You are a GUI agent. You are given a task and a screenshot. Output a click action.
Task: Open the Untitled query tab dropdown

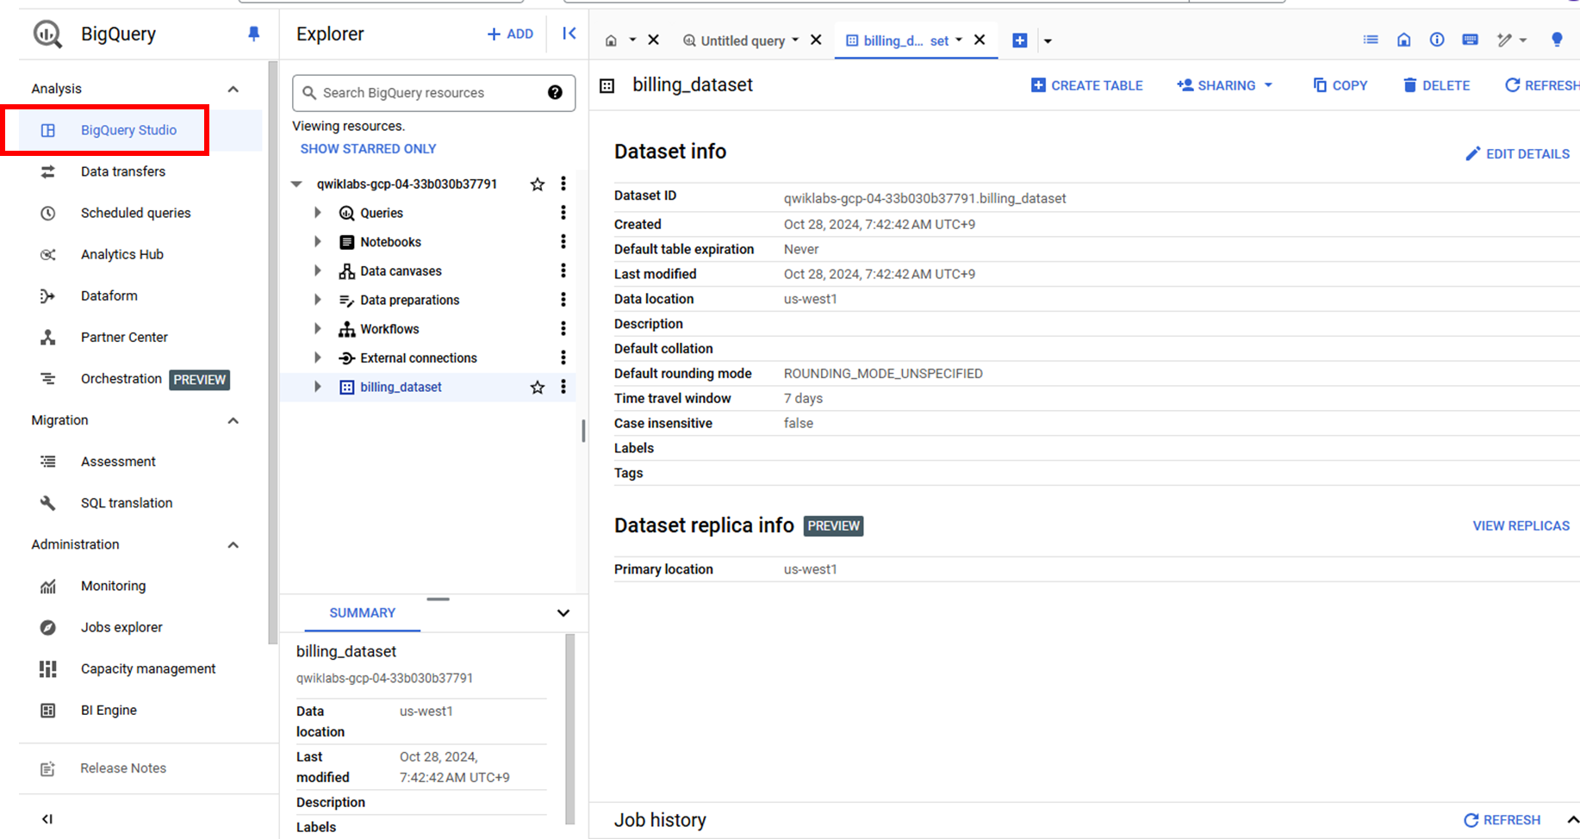(x=795, y=40)
